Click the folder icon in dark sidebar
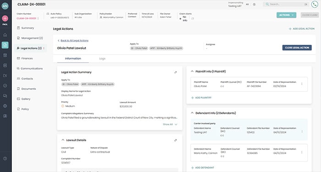 click(x=5, y=76)
